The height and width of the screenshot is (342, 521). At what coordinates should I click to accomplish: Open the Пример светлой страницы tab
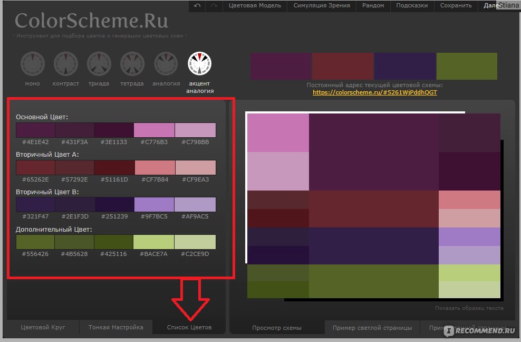pos(372,328)
